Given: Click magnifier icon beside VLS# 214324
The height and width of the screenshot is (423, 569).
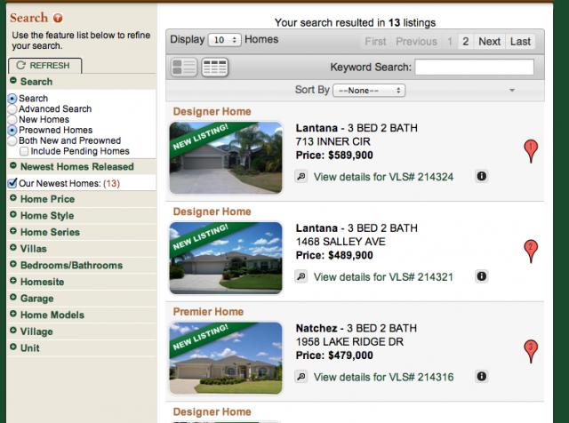Looking at the screenshot, I should 301,177.
